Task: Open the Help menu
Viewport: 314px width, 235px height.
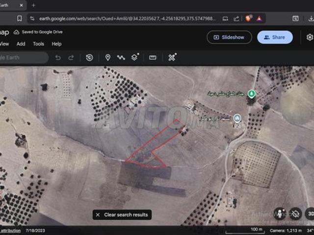Action: (56, 44)
